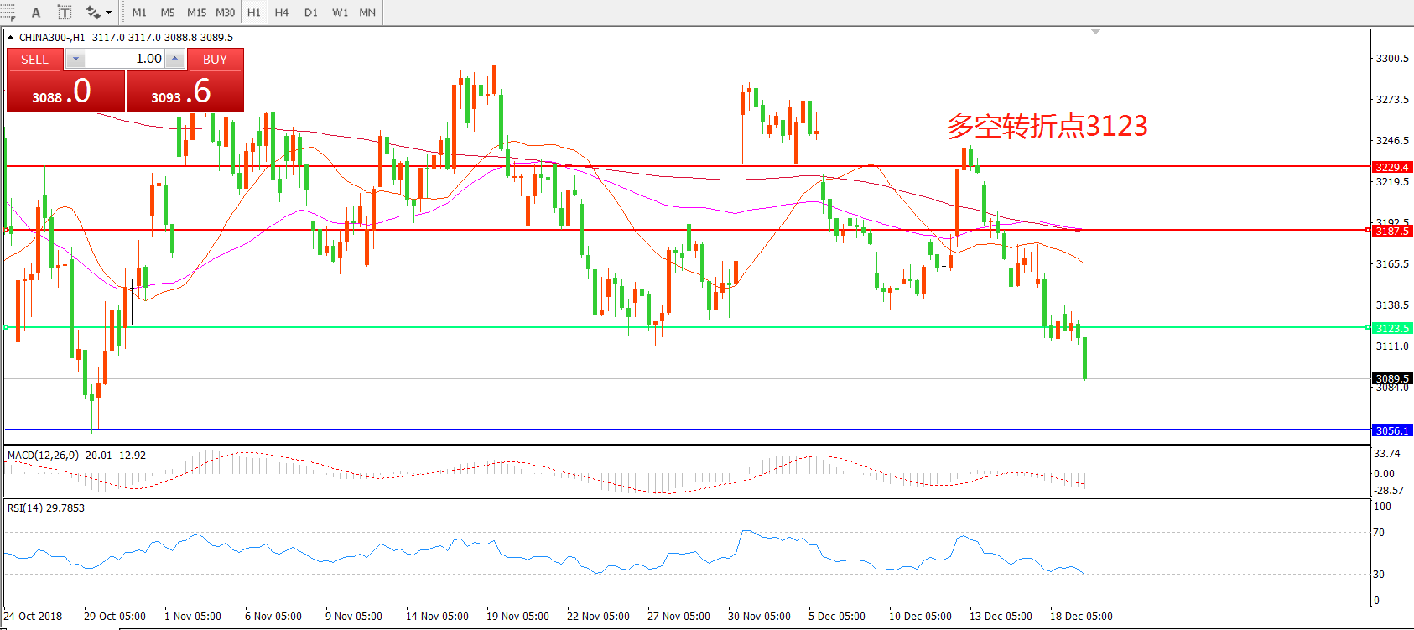Decrease lot volume with down arrow
Screen dimensions: 1414x630
[75, 59]
